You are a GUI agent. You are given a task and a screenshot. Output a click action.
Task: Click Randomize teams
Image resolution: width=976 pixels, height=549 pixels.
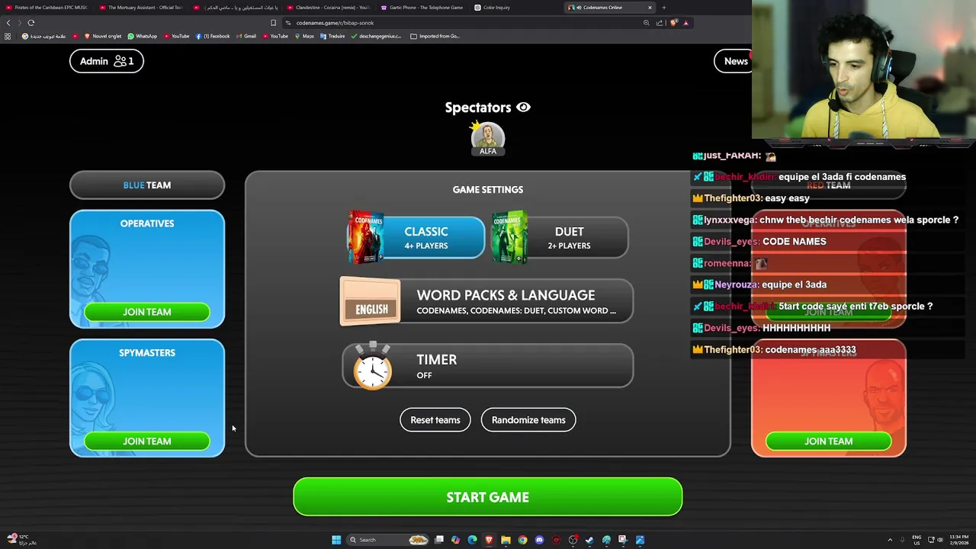point(528,420)
